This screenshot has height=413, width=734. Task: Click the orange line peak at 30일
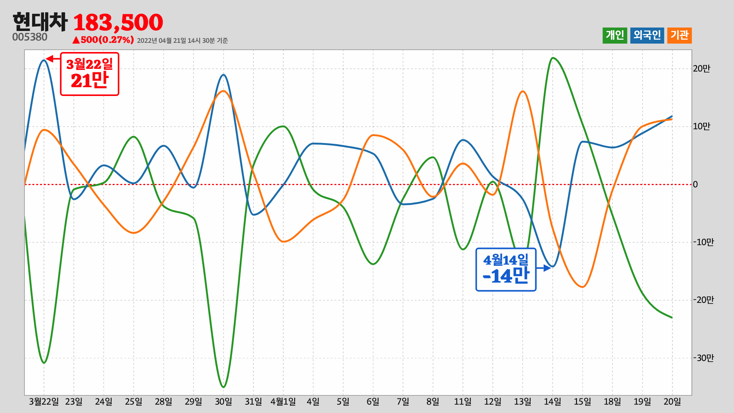(224, 91)
